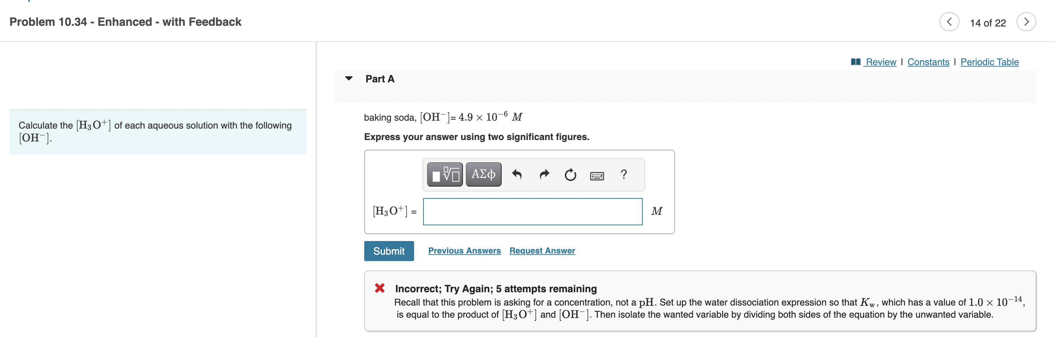Open Previous Answers

(x=464, y=250)
